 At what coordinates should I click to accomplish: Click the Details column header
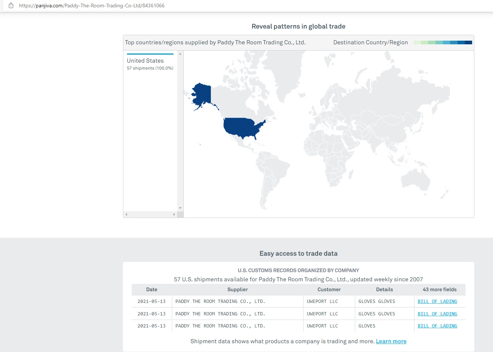[384, 289]
